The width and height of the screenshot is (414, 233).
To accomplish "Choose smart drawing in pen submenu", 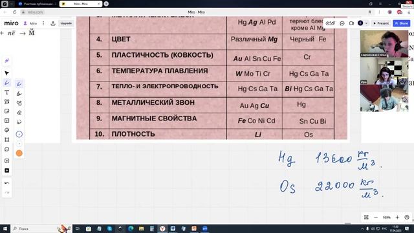I will (x=19, y=103).
